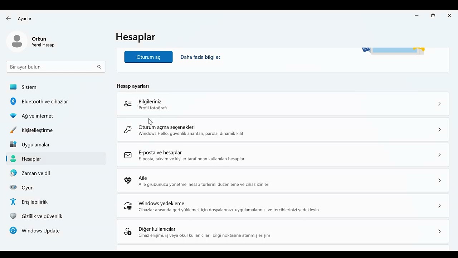Click the Bilgileriniz profile card icon
Image resolution: width=458 pixels, height=258 pixels.
pyautogui.click(x=128, y=104)
